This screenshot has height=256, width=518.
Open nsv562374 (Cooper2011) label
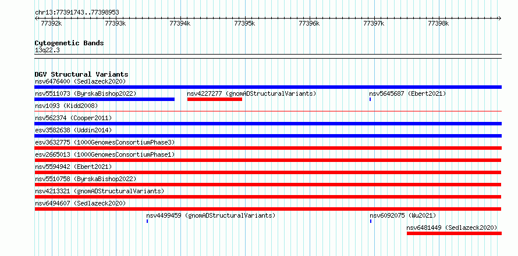(x=73, y=118)
